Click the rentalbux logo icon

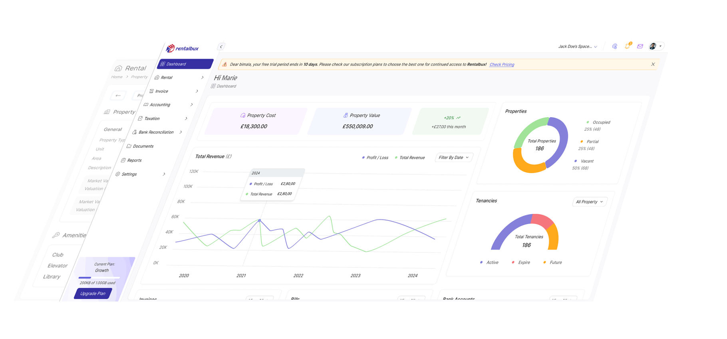tap(171, 48)
